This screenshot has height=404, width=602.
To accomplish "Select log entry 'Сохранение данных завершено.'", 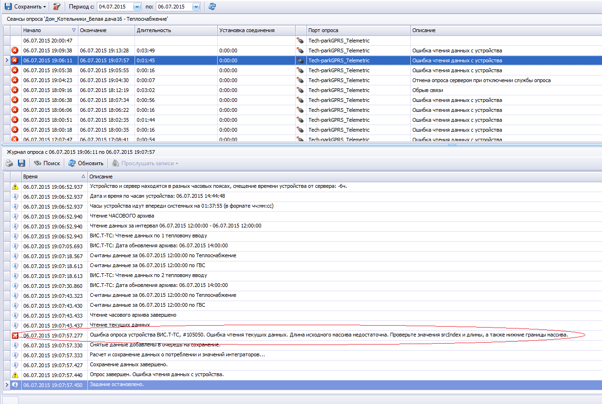I will point(128,365).
